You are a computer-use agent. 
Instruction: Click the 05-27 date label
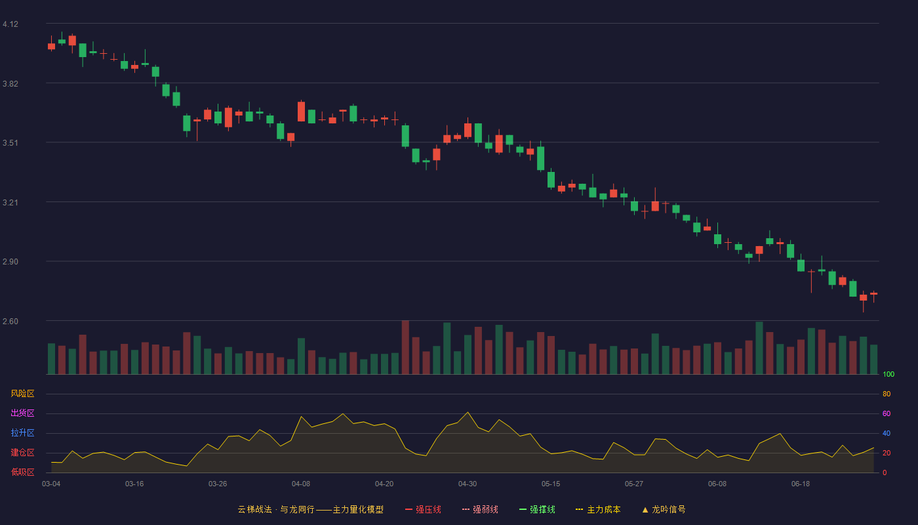pos(634,484)
